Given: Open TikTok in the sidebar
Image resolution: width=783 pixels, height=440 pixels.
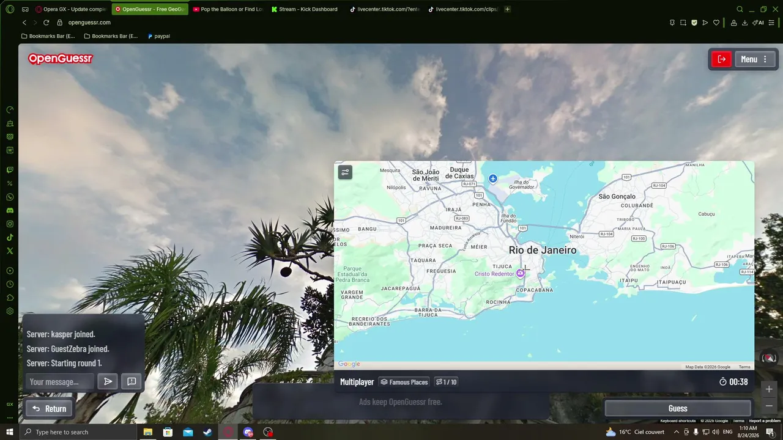Looking at the screenshot, I should click(10, 237).
